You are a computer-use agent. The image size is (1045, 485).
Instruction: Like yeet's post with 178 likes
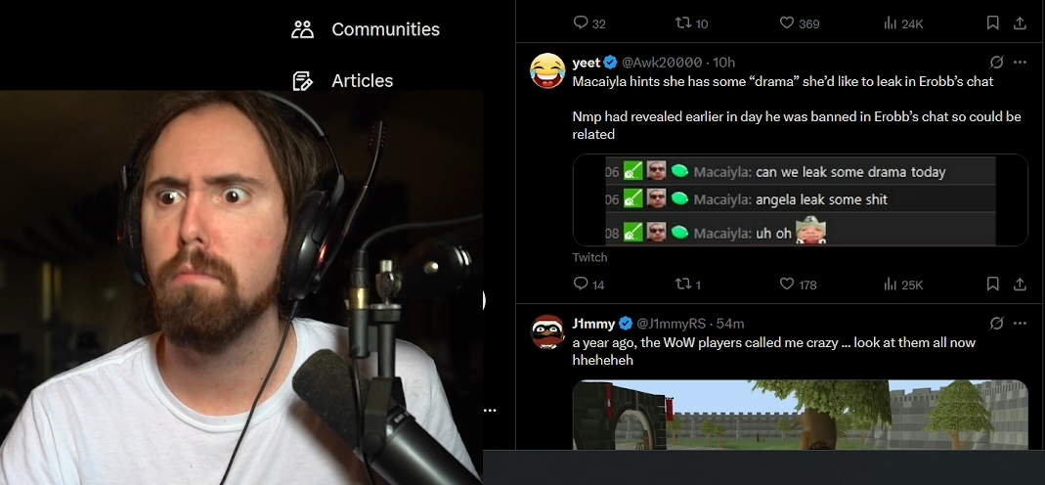(x=798, y=285)
